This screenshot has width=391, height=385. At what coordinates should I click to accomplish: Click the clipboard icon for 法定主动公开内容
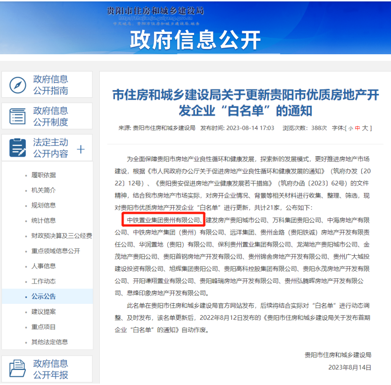pyautogui.click(x=18, y=148)
